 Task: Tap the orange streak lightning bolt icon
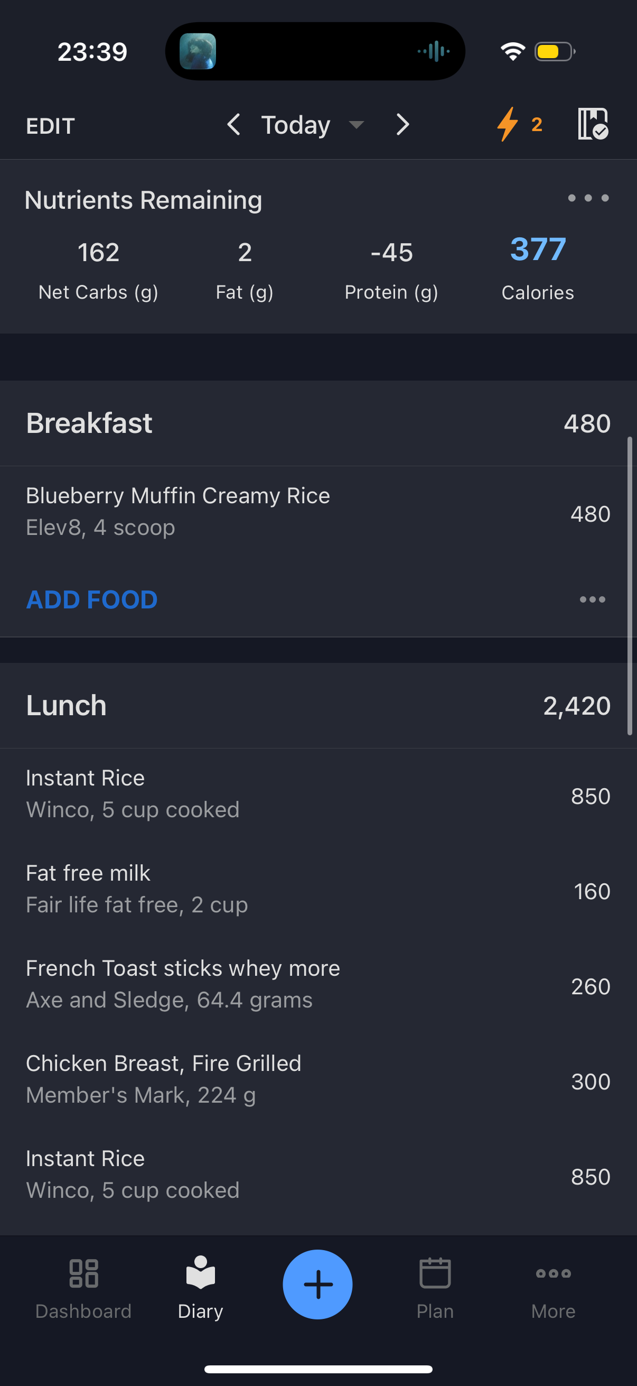click(507, 124)
